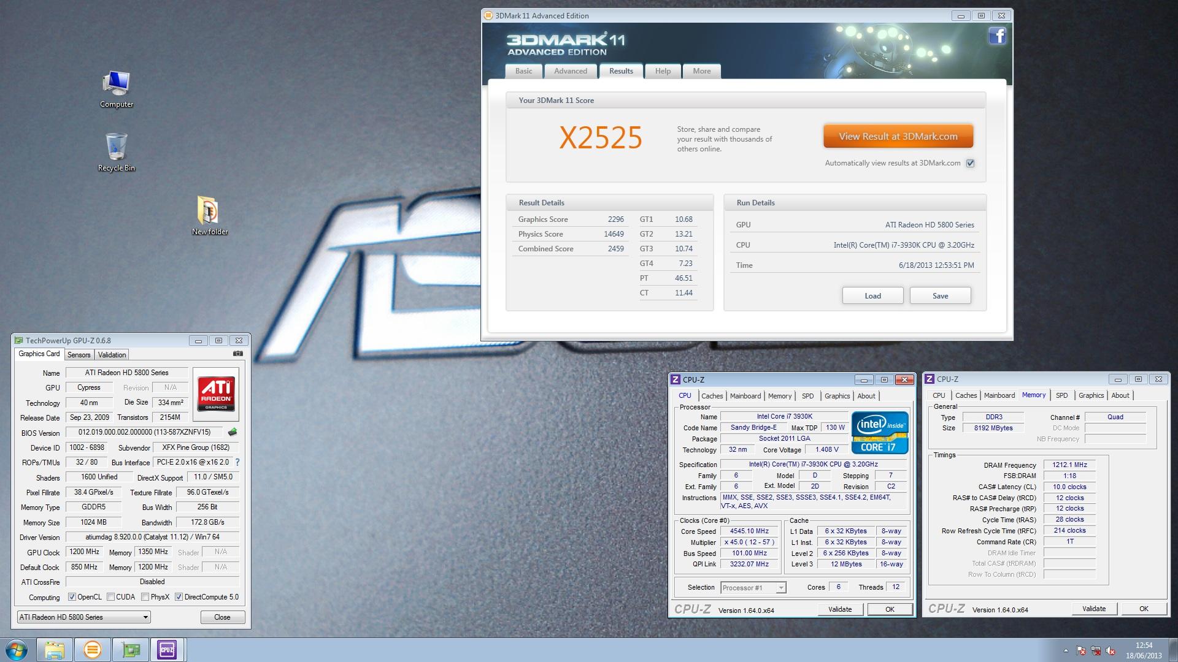Click the orange 3DMark taskbar icon

93,650
